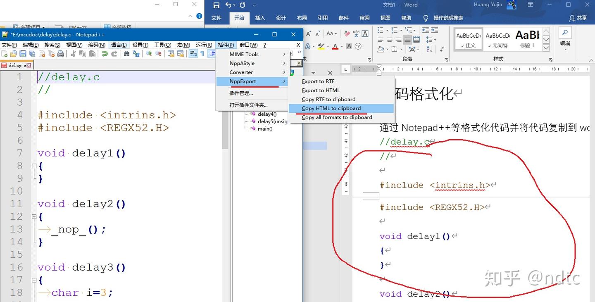This screenshot has height=302, width=595.
Task: Click the Clear Formatting eraser icon in Word
Action: (347, 33)
